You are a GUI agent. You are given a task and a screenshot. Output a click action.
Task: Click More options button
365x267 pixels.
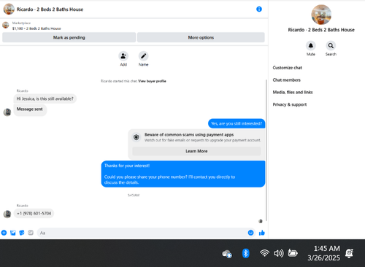click(201, 37)
